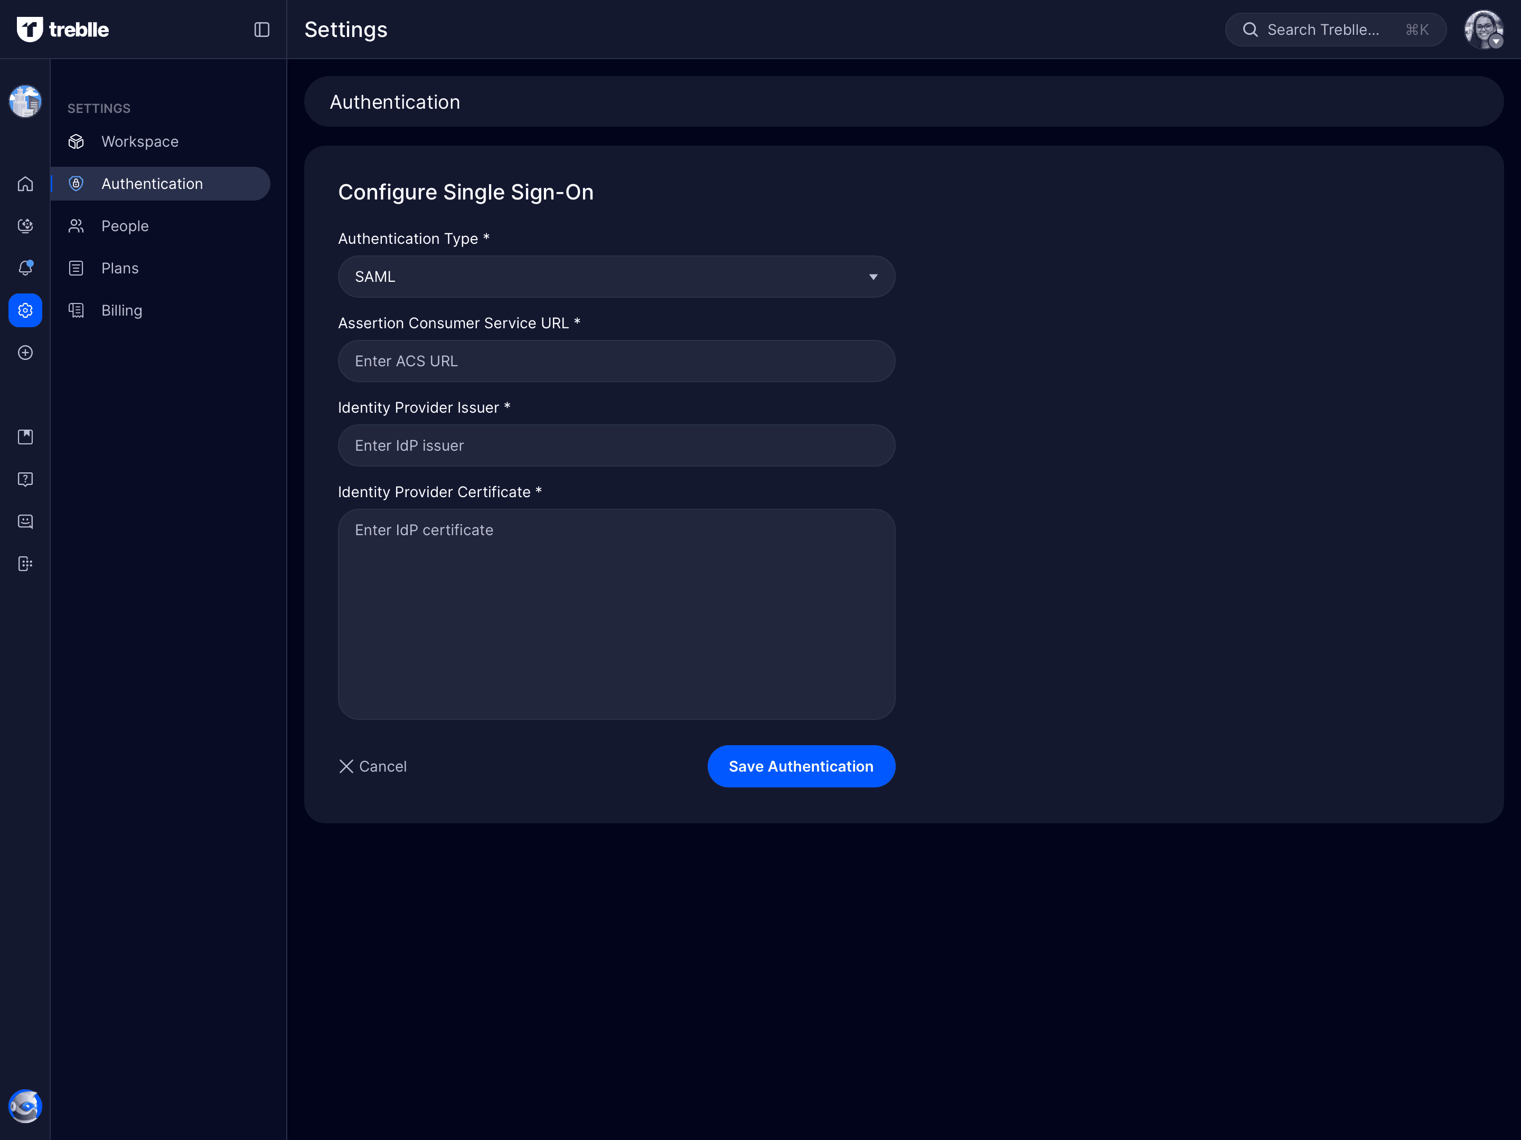
Task: Click the Treblle logo
Action: click(62, 29)
